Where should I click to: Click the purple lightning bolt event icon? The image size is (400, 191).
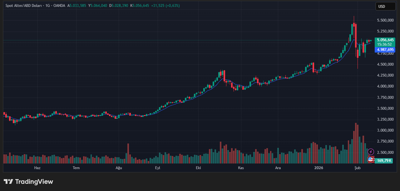point(371,152)
